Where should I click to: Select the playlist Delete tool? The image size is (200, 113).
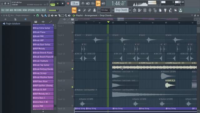[x=49, y=15]
